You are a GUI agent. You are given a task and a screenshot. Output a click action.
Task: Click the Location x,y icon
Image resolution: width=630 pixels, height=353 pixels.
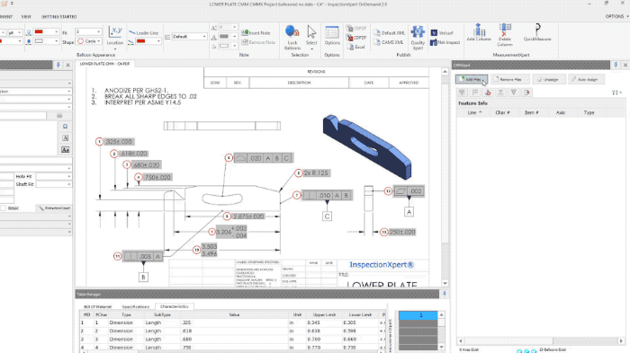[x=115, y=31]
